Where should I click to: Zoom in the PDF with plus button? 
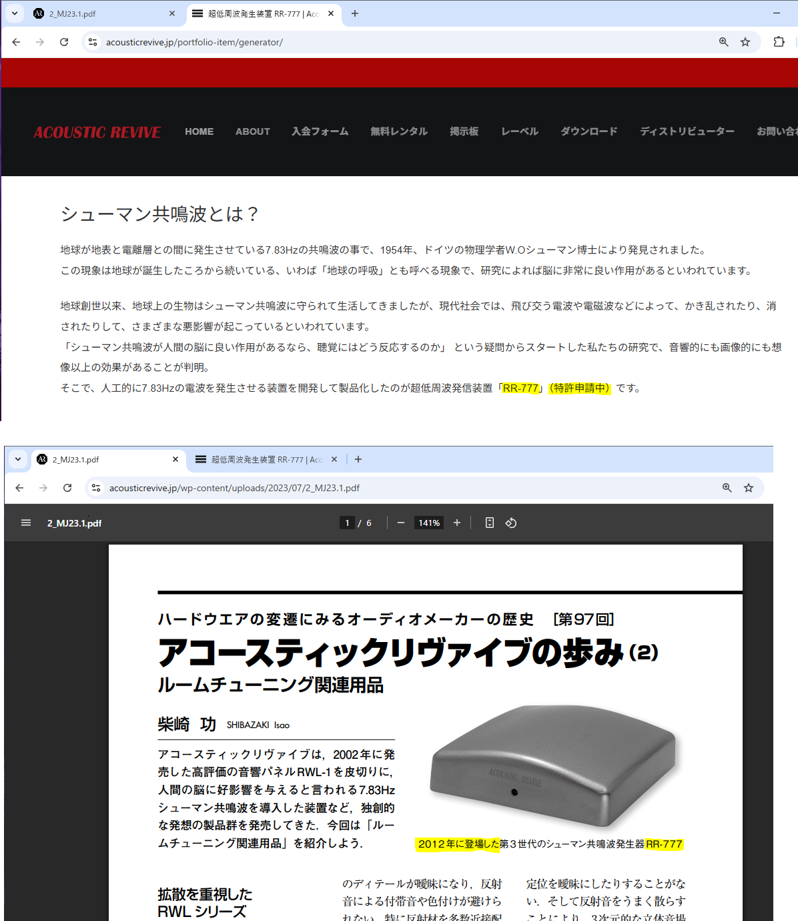pos(457,523)
